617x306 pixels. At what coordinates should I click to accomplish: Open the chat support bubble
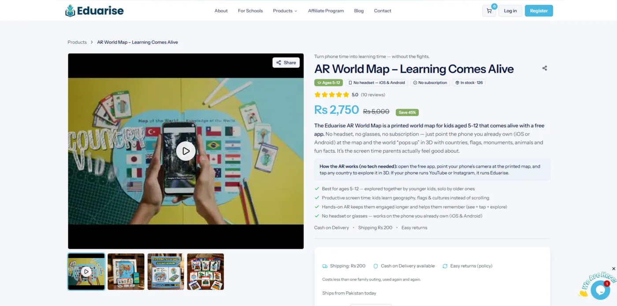pos(600,289)
